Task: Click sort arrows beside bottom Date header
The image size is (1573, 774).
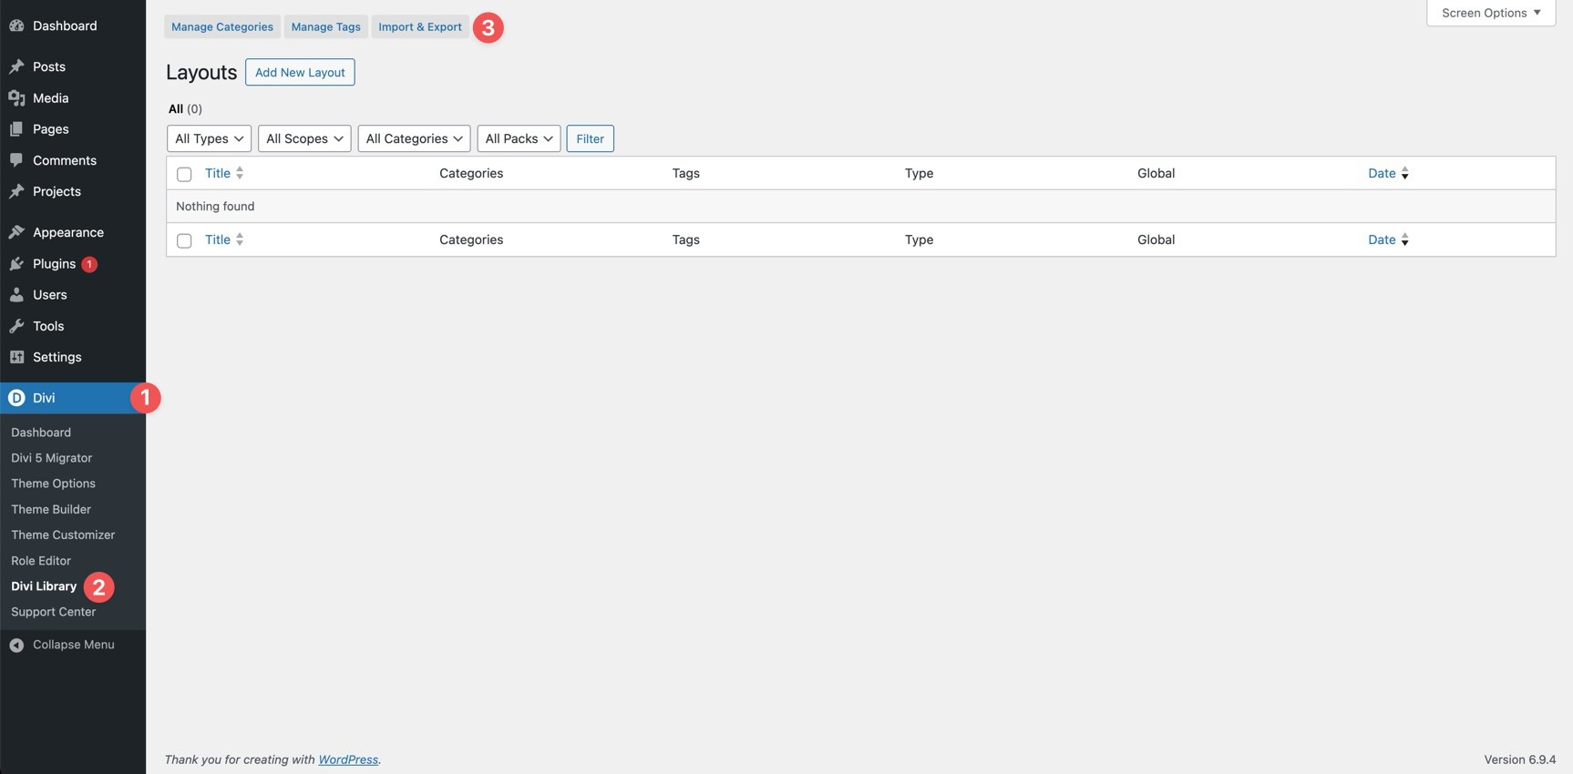Action: tap(1404, 239)
